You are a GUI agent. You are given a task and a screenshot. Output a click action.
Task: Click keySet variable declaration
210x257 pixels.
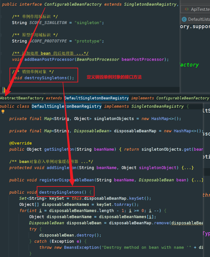pyautogui.click(x=57, y=199)
